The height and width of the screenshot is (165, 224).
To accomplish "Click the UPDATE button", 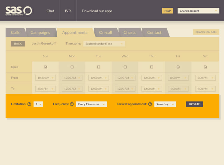I will click(x=194, y=104).
